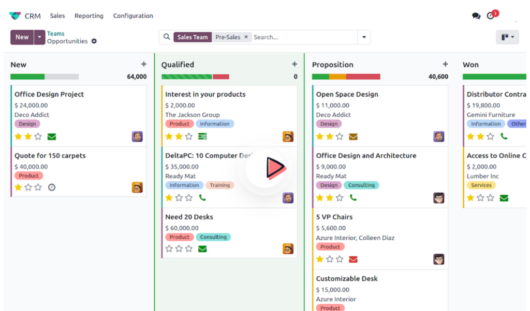Screen dimensions: 530x311
Task: Click the Proposition column orange progress segment
Action: click(x=337, y=77)
